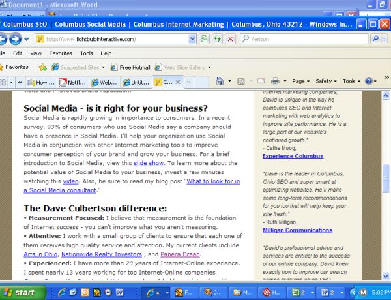Open the address bar URL history dropdown
391x300 pixels.
coord(192,39)
